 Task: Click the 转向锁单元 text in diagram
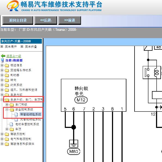click(x=81, y=91)
